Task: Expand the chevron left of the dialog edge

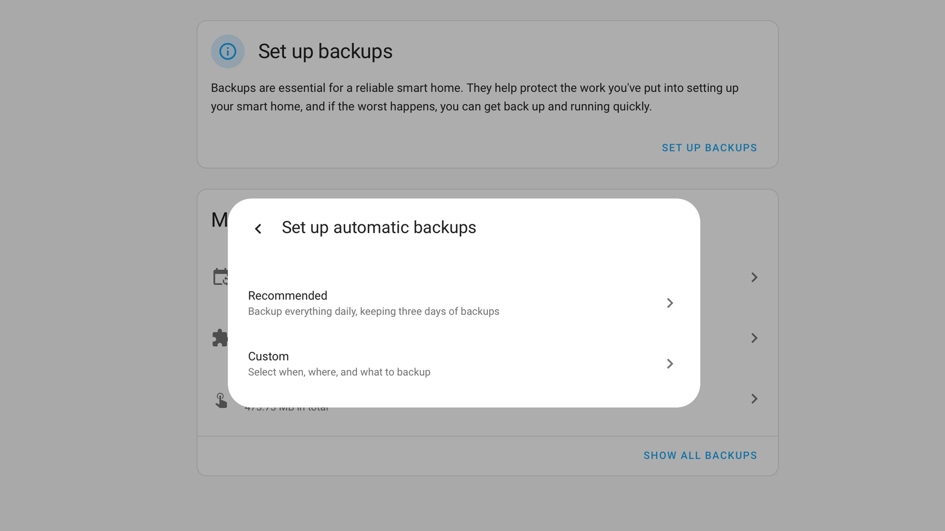Action: coord(258,228)
